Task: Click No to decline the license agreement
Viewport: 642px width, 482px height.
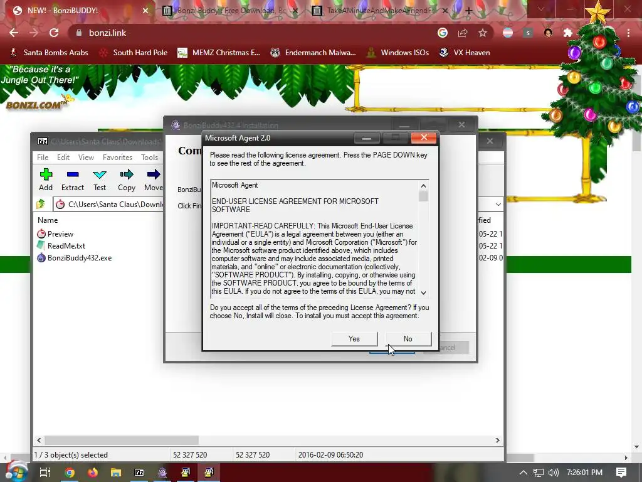Action: tap(408, 339)
